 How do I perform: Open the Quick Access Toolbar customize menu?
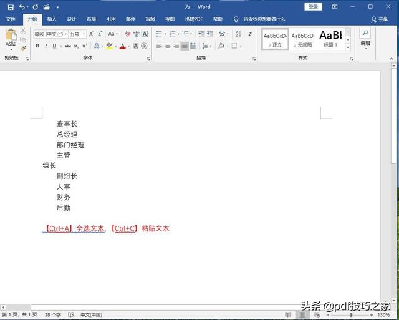(x=58, y=7)
